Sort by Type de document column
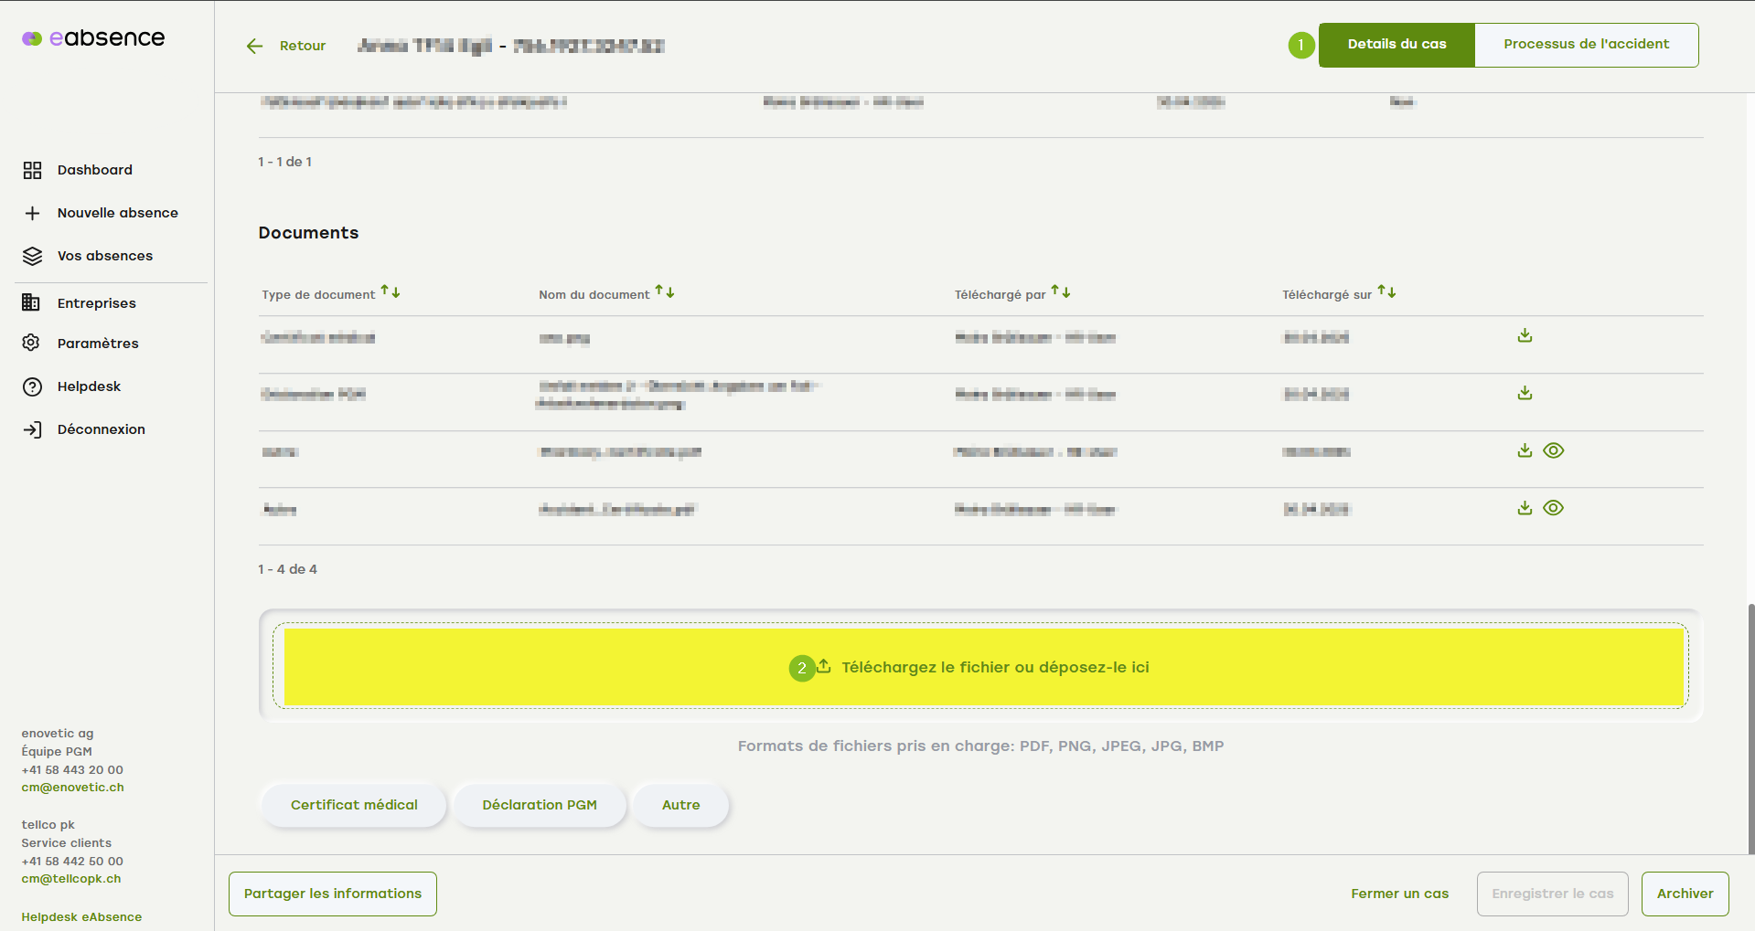The image size is (1755, 931). point(391,292)
